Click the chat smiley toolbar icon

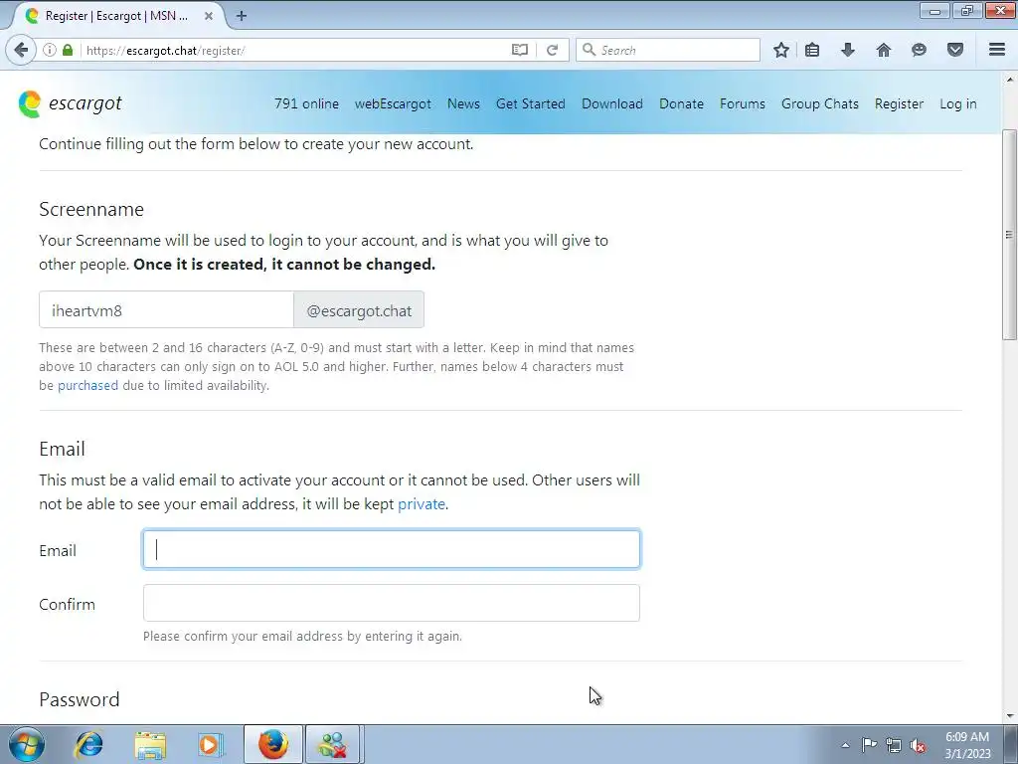[x=919, y=50]
